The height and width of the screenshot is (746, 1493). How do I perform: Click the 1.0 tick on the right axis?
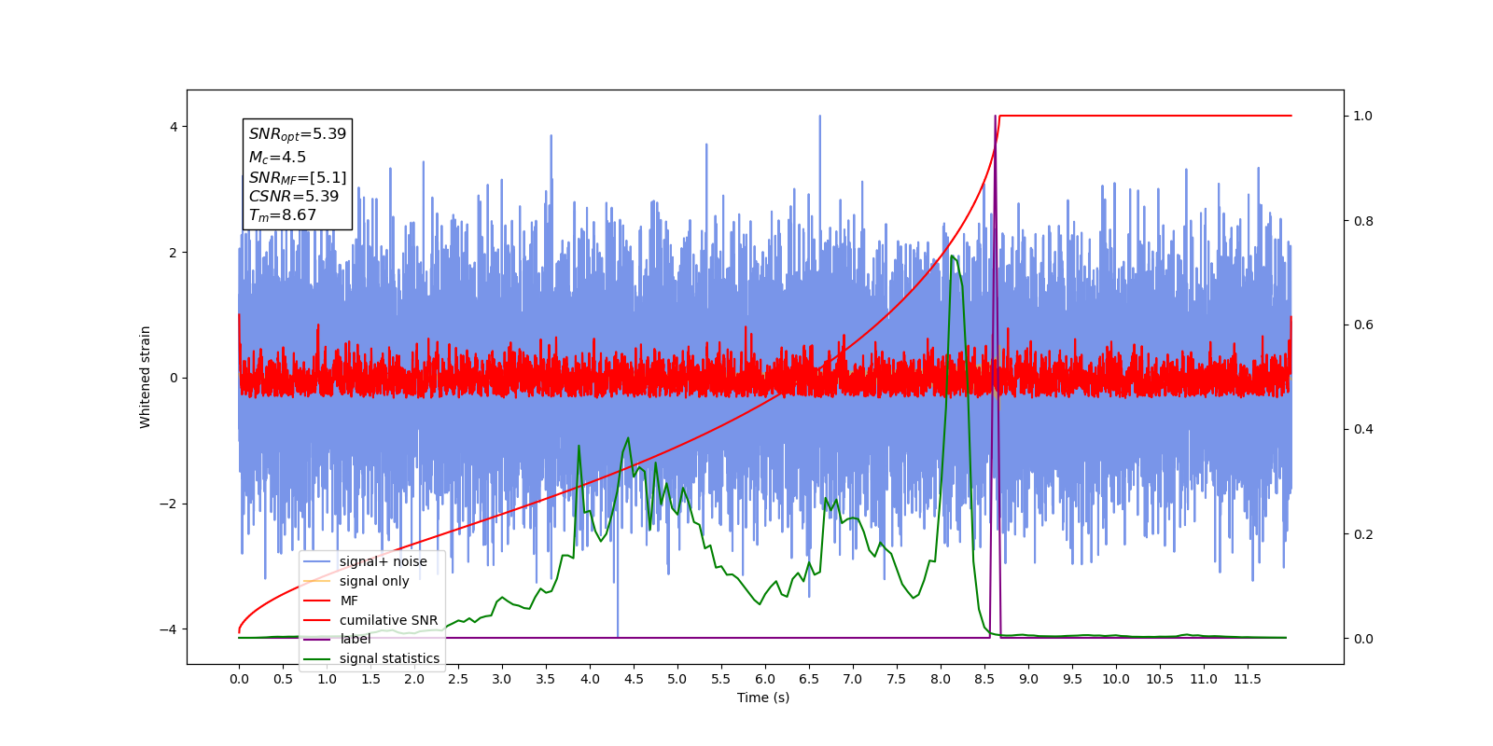point(1363,116)
